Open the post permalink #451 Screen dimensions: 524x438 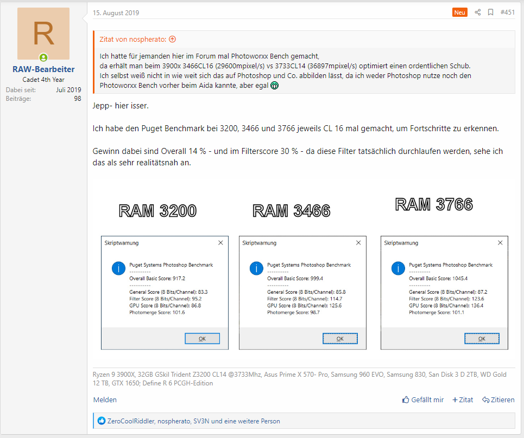(x=507, y=12)
